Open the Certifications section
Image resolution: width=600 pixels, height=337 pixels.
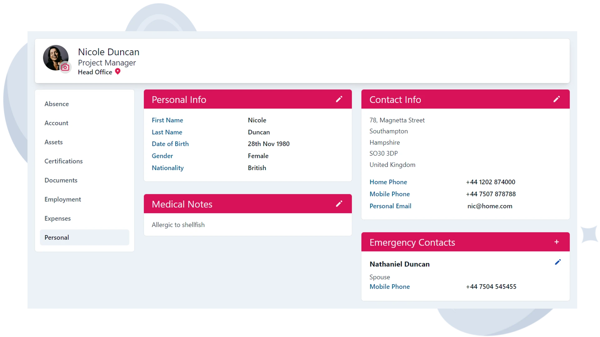click(x=64, y=161)
